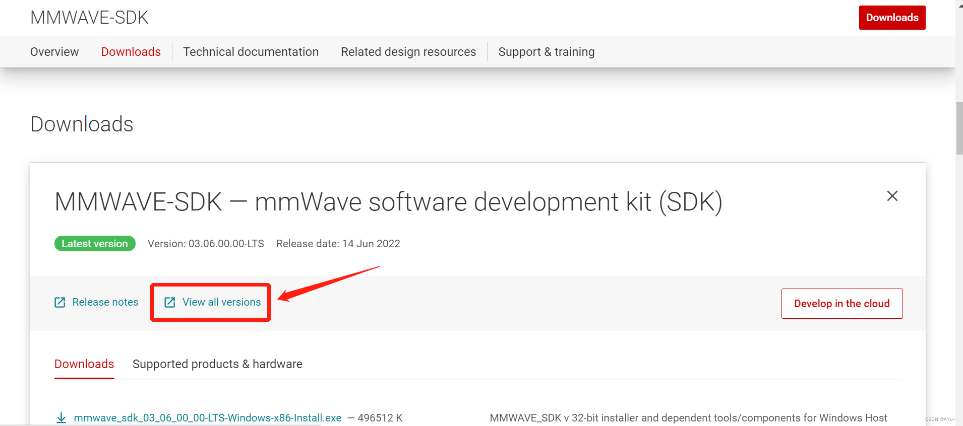Click the vertical scrollbar thumb on the right

pyautogui.click(x=959, y=128)
